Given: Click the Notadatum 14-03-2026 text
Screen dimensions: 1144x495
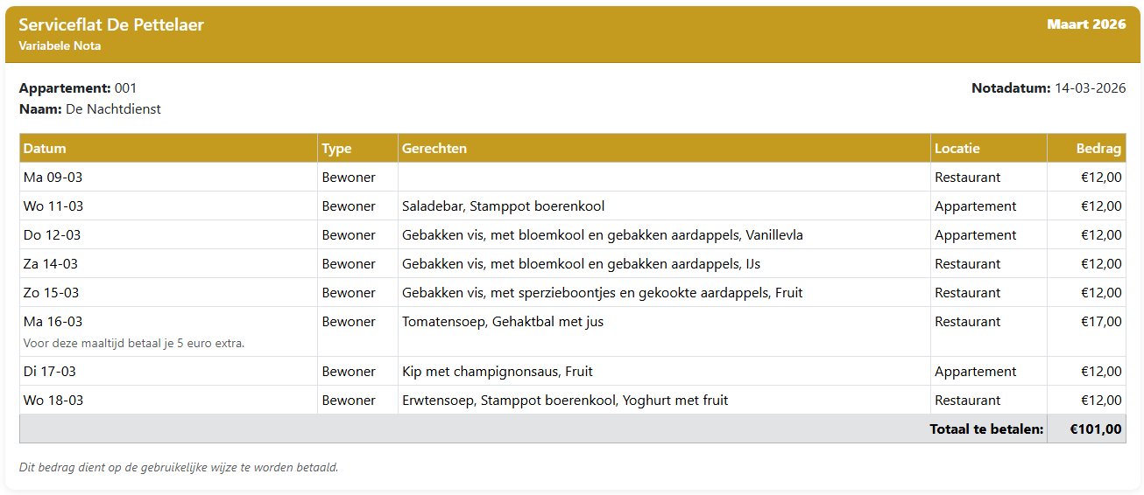Looking at the screenshot, I should [x=1049, y=88].
